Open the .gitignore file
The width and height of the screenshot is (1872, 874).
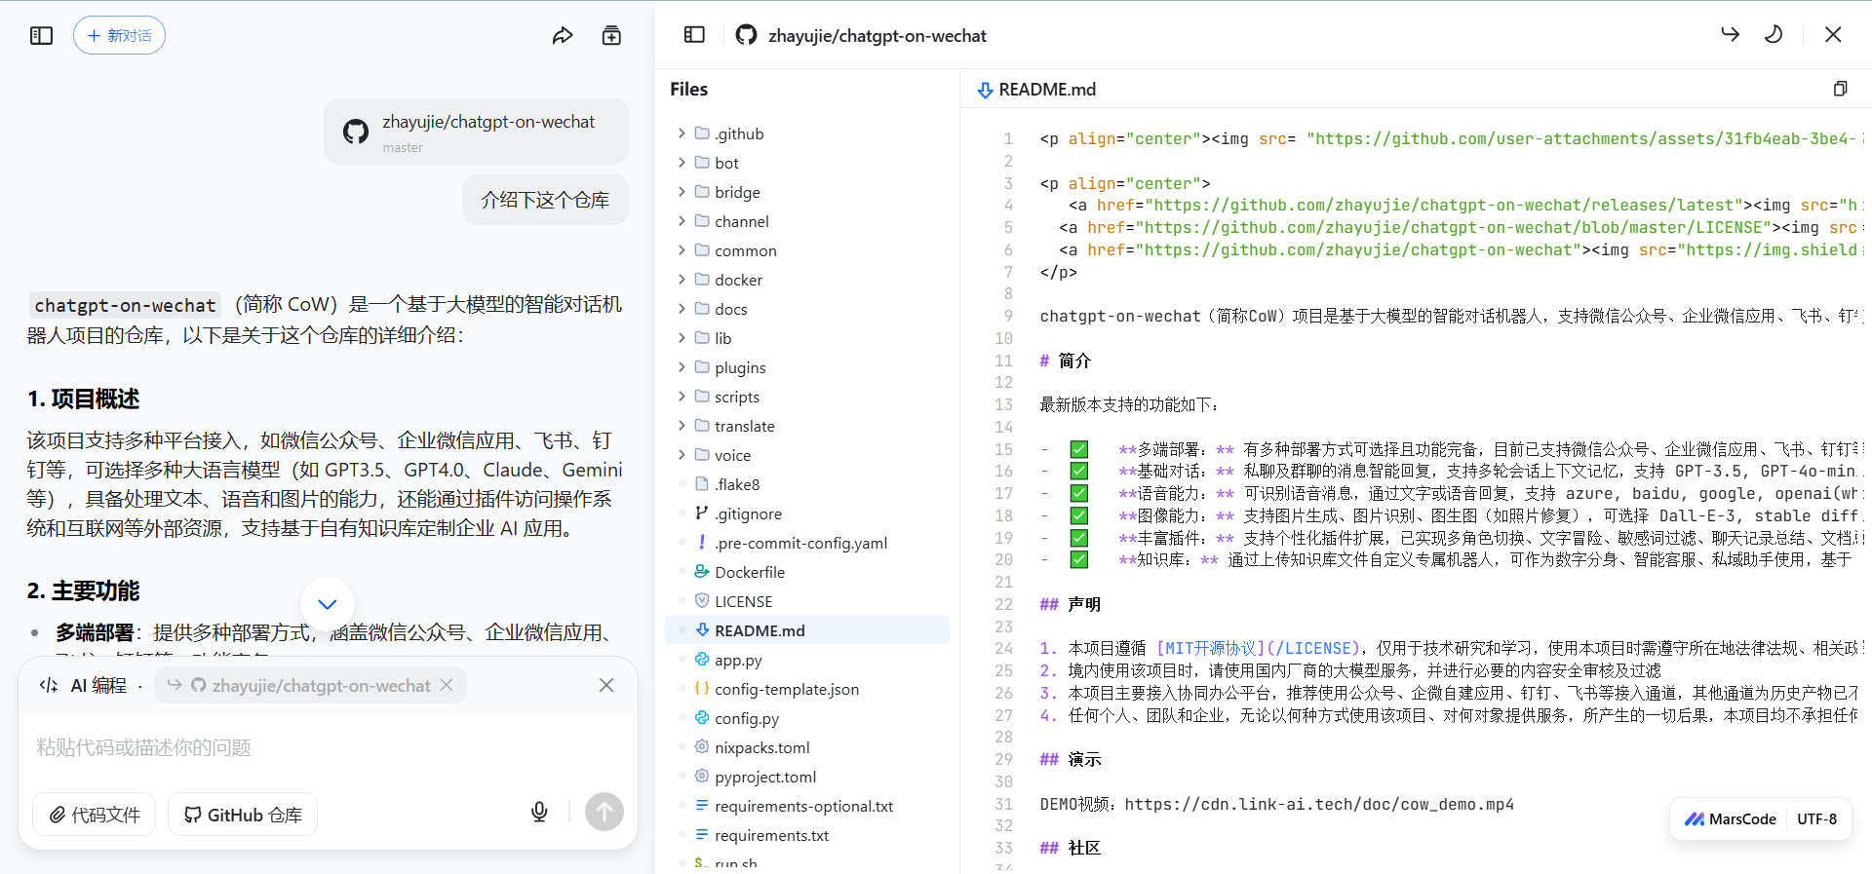tap(807, 513)
